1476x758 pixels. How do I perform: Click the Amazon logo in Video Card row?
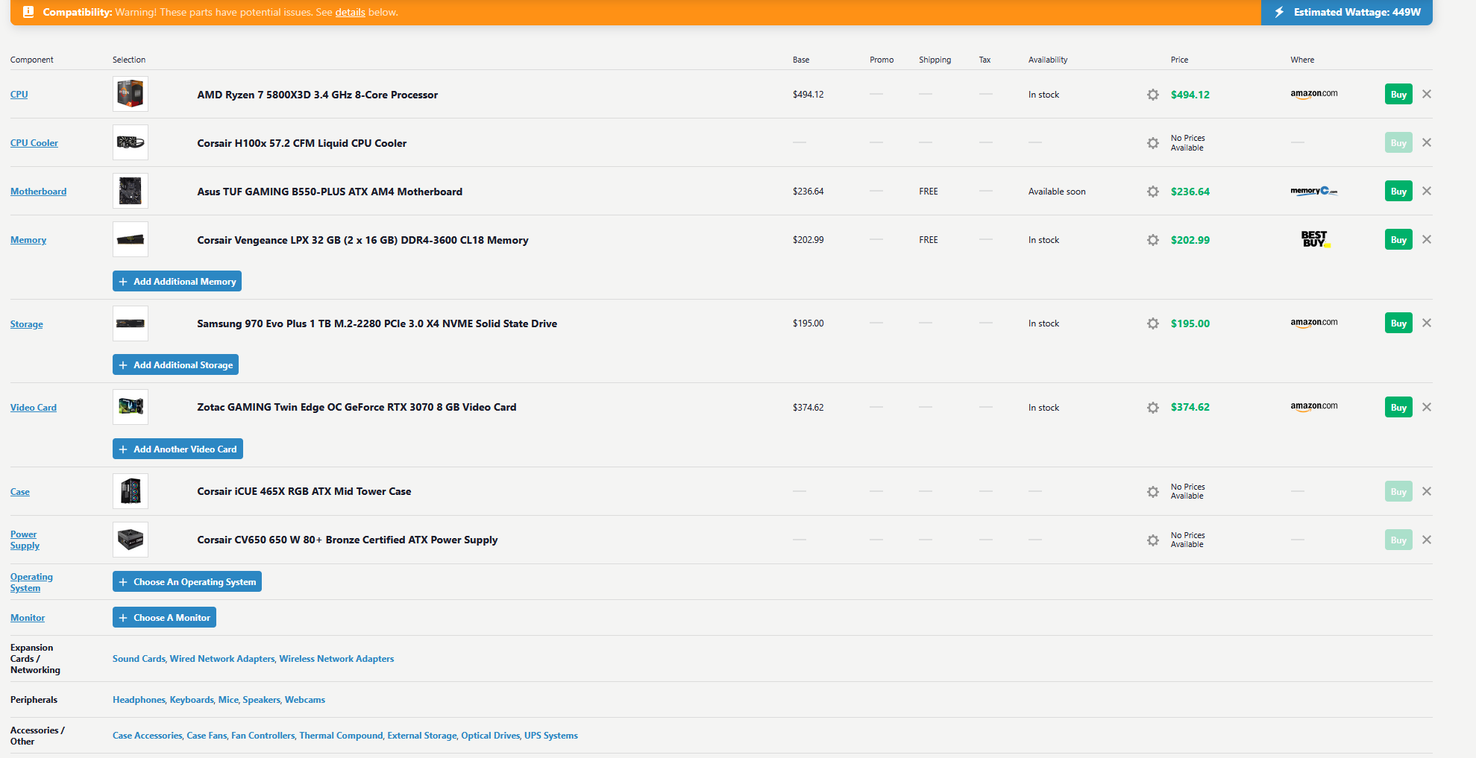[x=1314, y=407]
